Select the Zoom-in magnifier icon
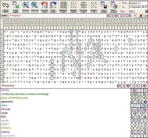 26,5
